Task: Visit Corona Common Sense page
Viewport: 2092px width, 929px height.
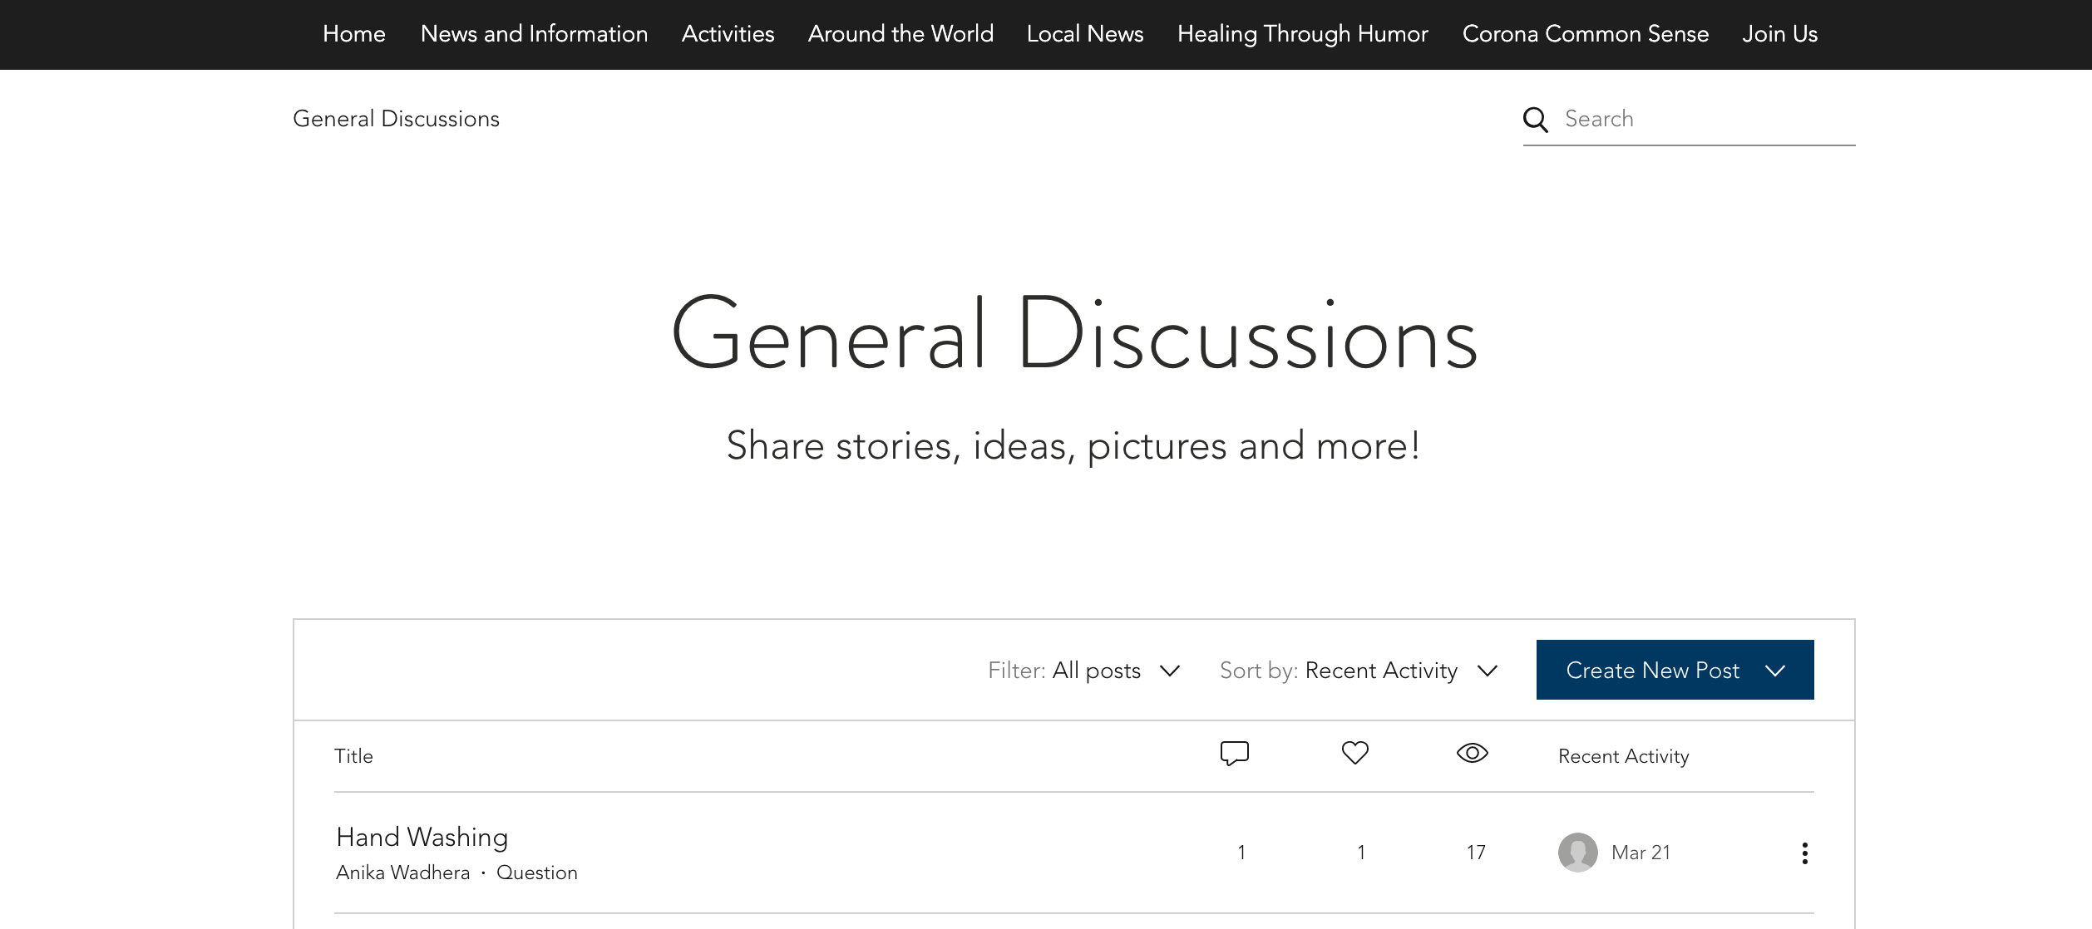Action: click(x=1585, y=34)
